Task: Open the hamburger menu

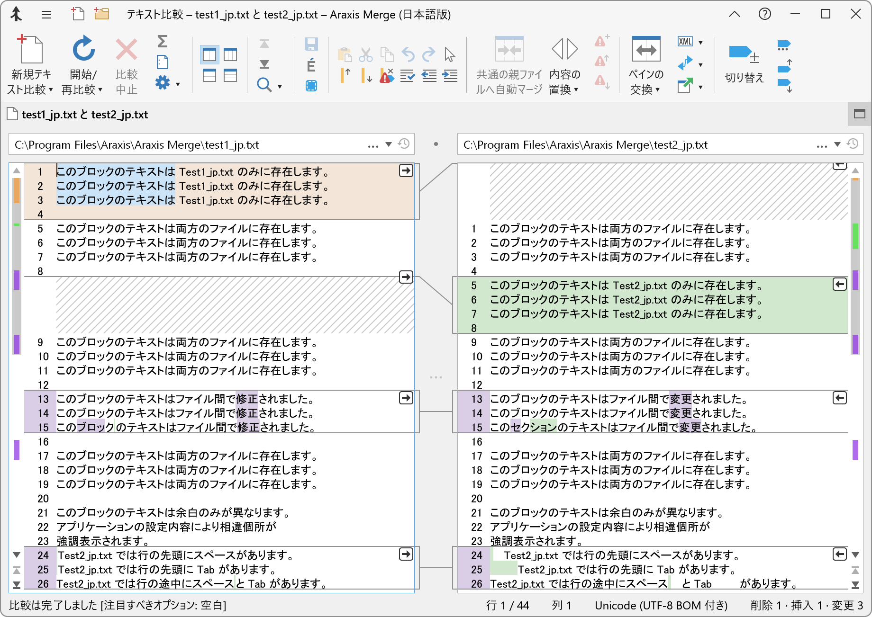Action: pos(46,14)
